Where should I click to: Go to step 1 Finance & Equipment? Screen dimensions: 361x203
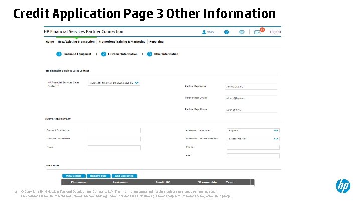[74, 54]
